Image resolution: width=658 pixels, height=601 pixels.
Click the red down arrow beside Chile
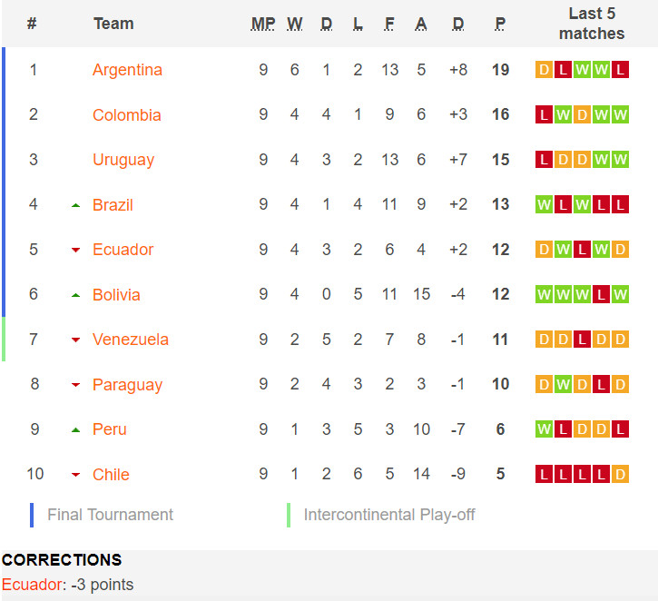click(75, 475)
